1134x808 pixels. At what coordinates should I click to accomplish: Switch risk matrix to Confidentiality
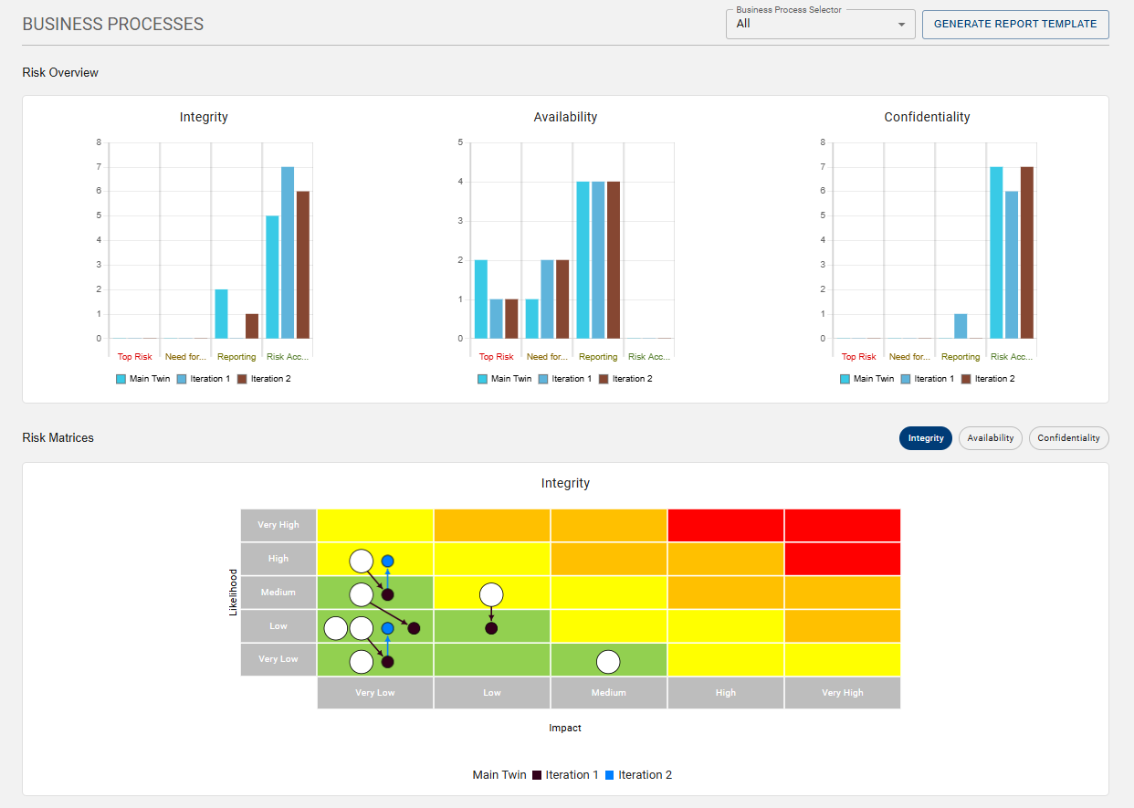1068,438
